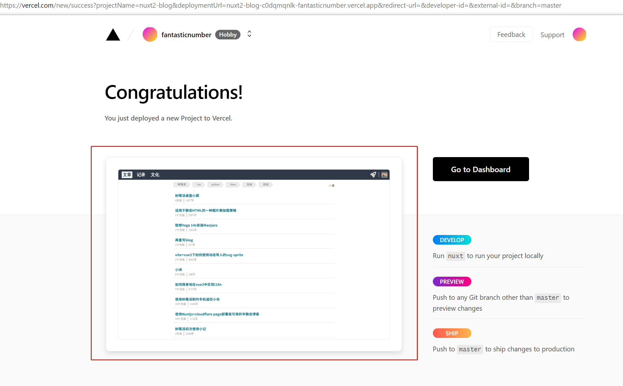Screen dimensions: 623x386
Task: Click the DEVELOP badge
Action: click(x=452, y=240)
